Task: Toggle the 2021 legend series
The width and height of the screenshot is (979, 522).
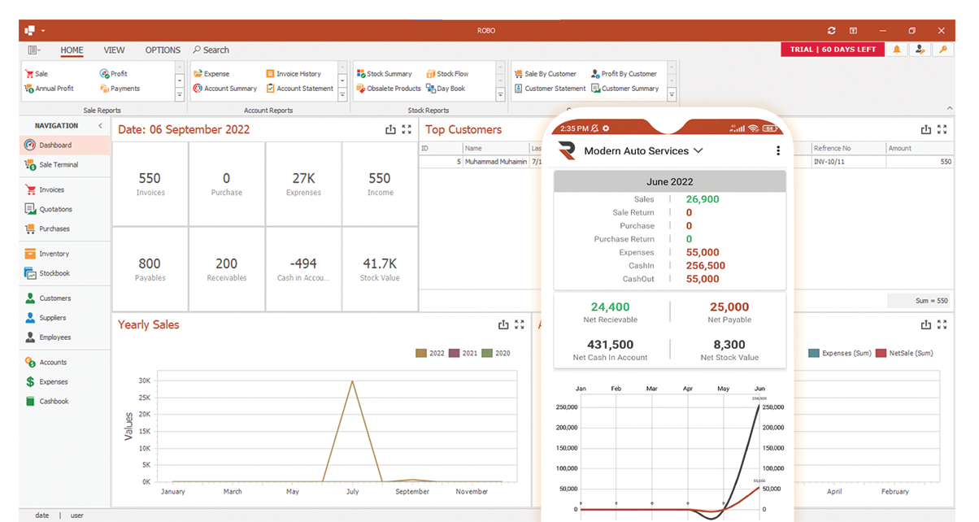Action: pyautogui.click(x=463, y=353)
